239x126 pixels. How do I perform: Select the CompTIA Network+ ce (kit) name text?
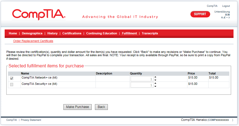[40, 77]
